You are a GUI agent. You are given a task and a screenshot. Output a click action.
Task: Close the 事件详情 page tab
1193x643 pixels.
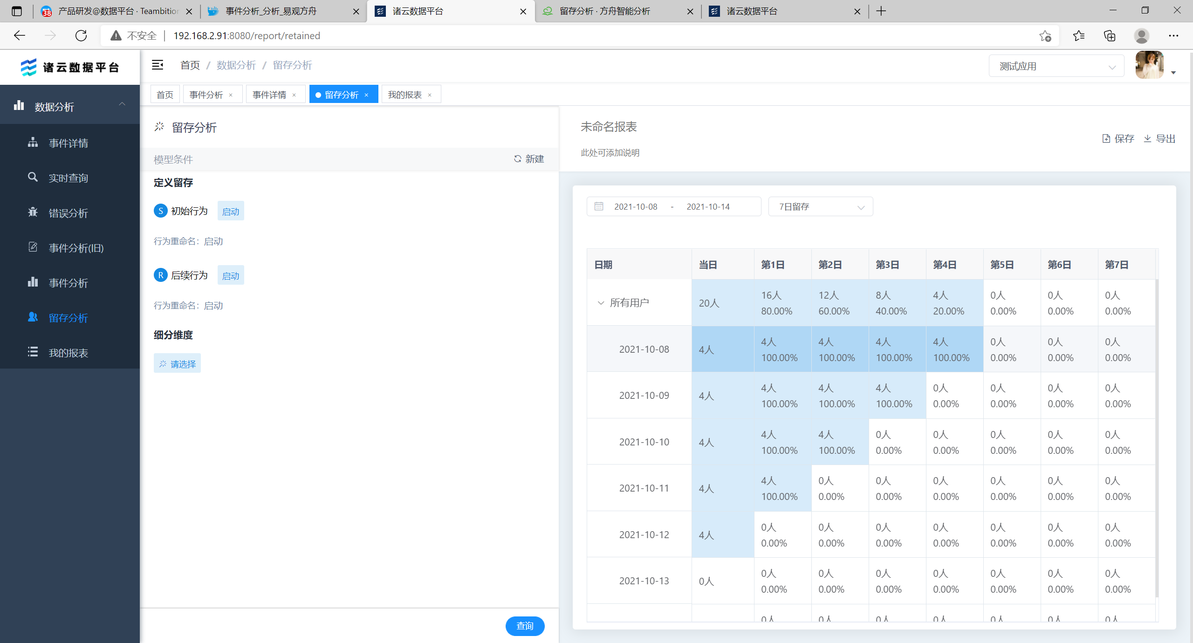pyautogui.click(x=294, y=95)
